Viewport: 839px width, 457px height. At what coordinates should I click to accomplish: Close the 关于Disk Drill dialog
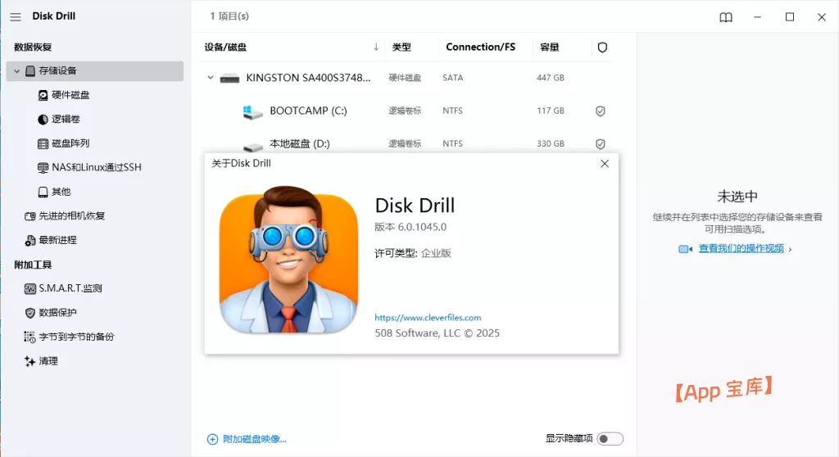click(x=605, y=164)
